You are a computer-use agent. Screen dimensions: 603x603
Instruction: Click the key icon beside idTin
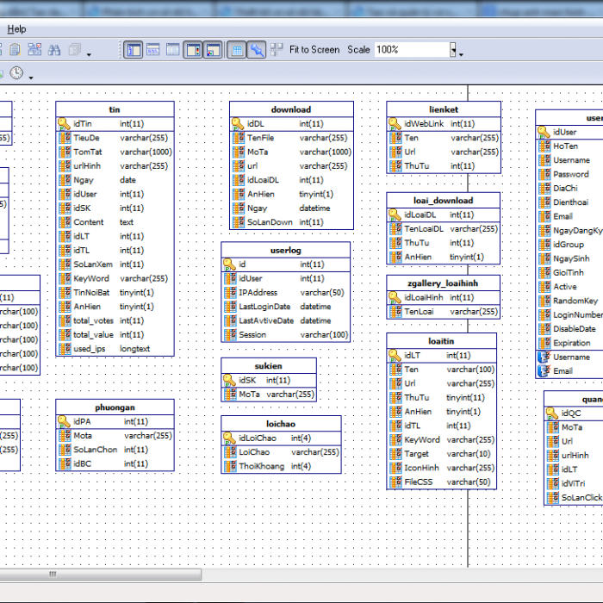[65, 124]
